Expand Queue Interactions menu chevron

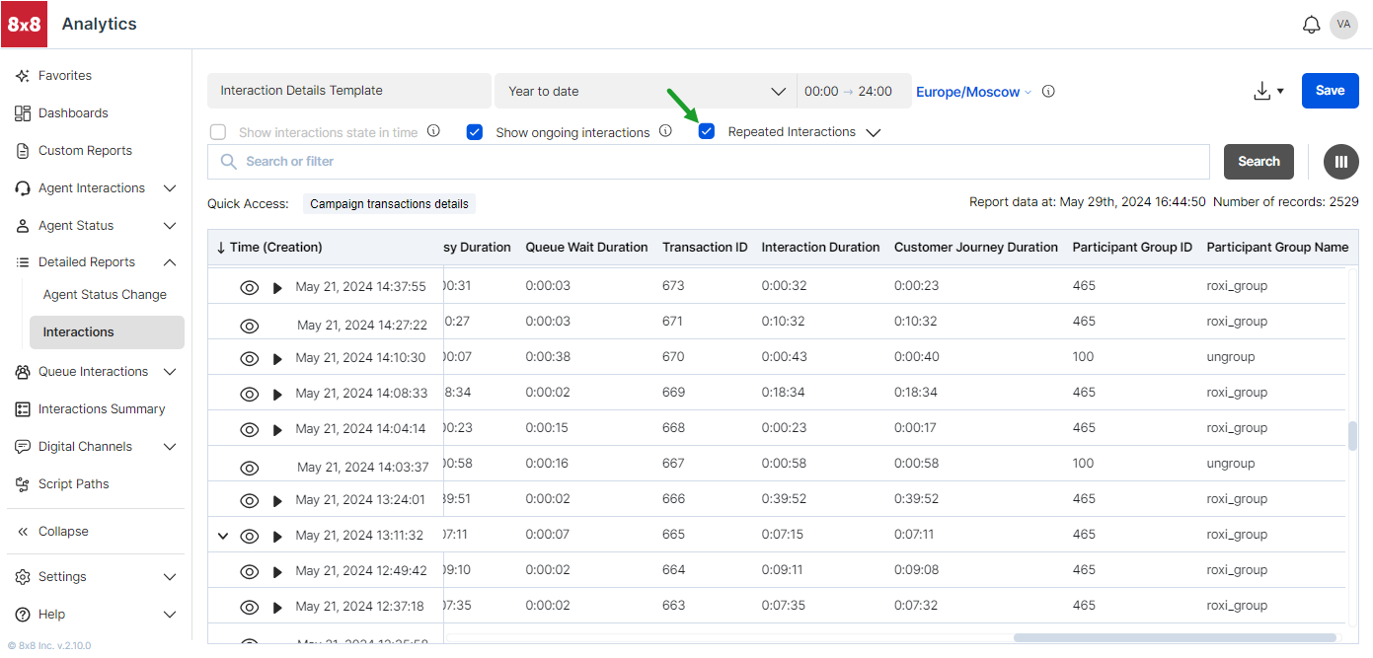point(170,372)
